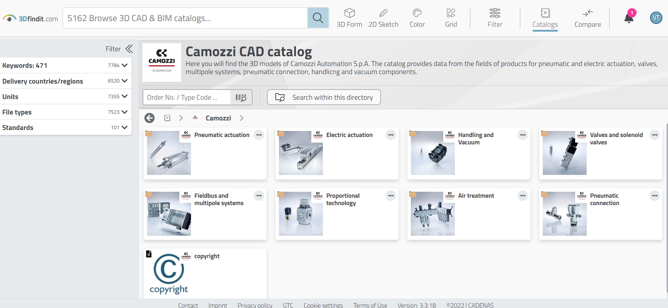Open the VT user profile avatar
This screenshot has height=308, width=668.
pyautogui.click(x=656, y=18)
